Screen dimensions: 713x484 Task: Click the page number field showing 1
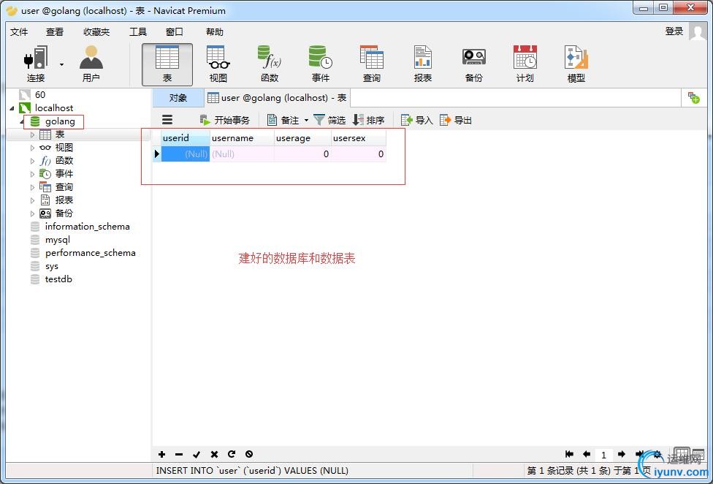604,455
